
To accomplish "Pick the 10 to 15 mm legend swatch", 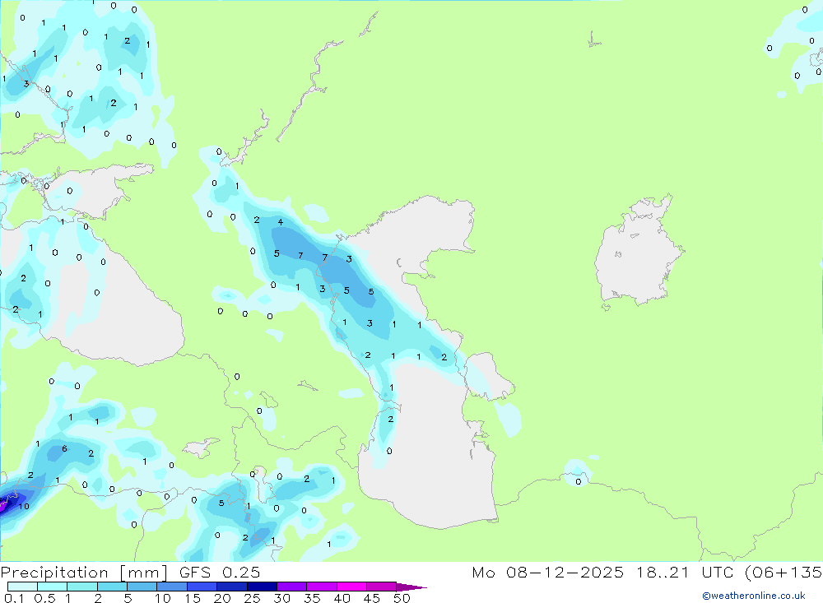I will (172, 587).
